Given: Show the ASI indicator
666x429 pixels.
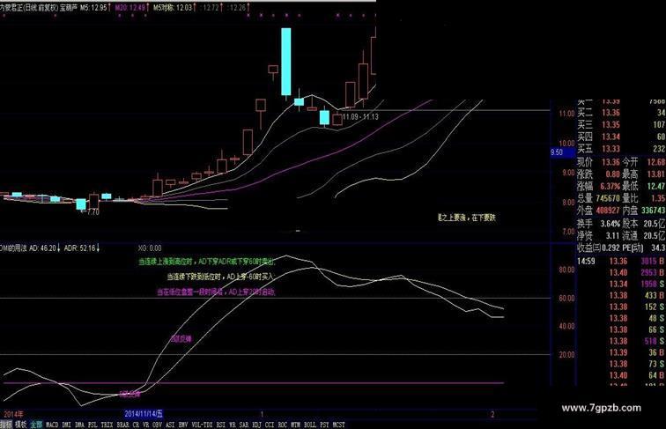Looking at the screenshot, I should (170, 425).
